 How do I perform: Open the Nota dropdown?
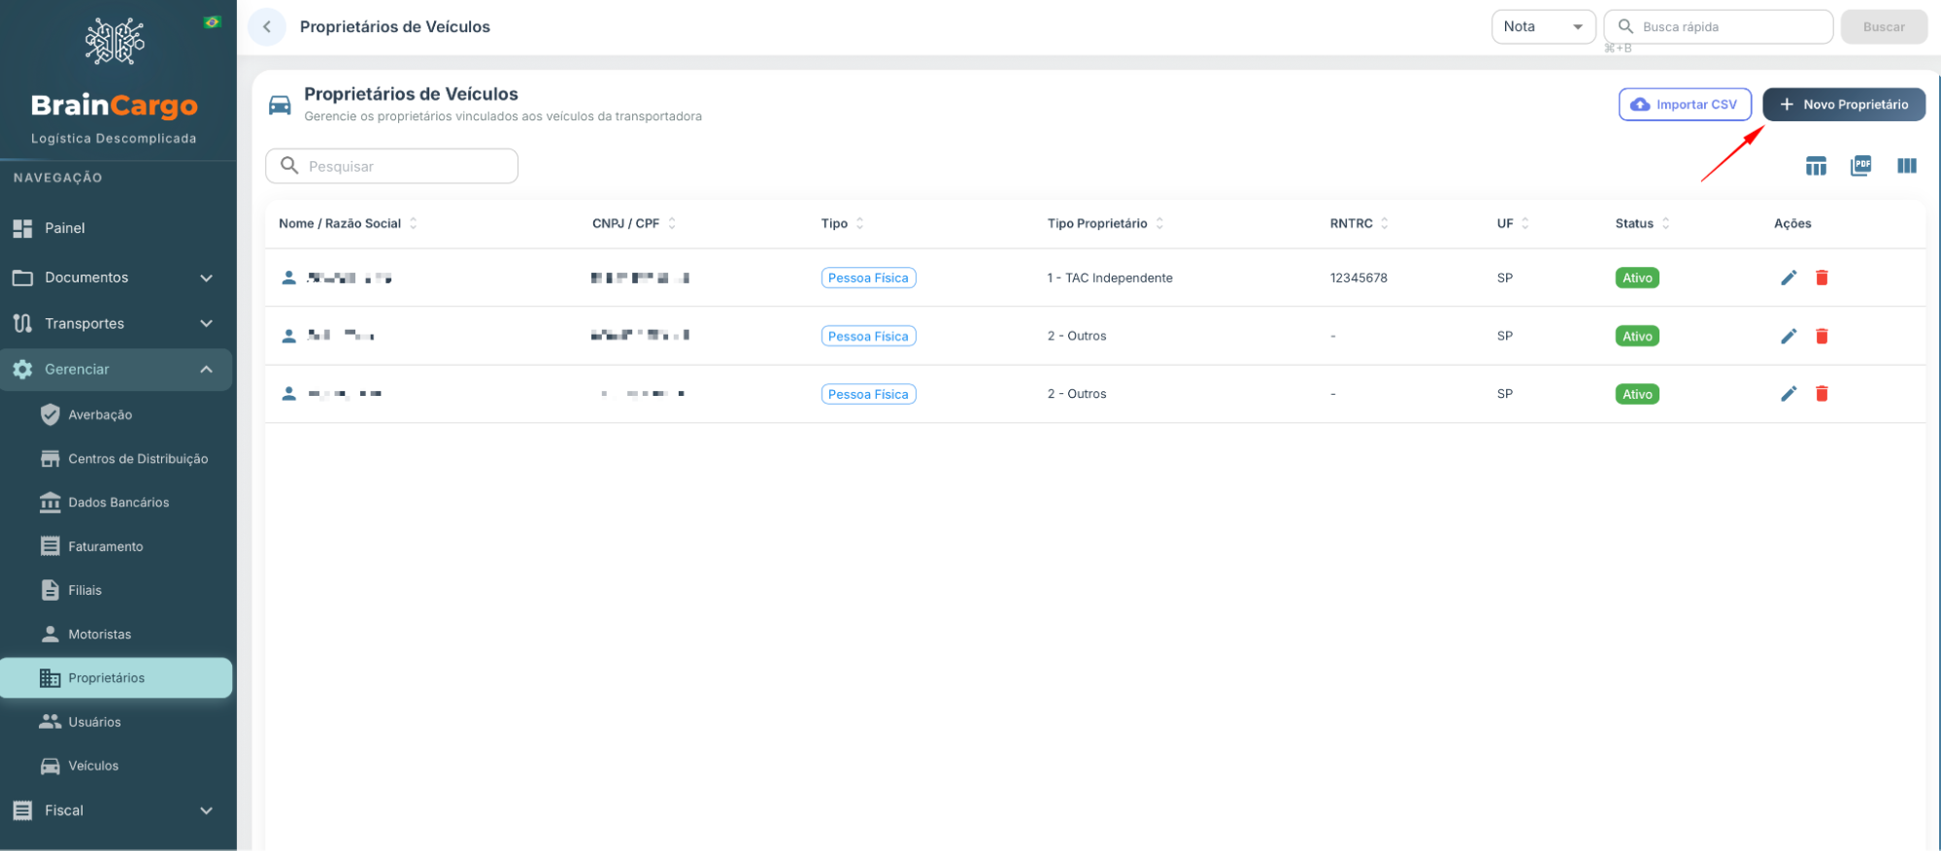(1543, 27)
